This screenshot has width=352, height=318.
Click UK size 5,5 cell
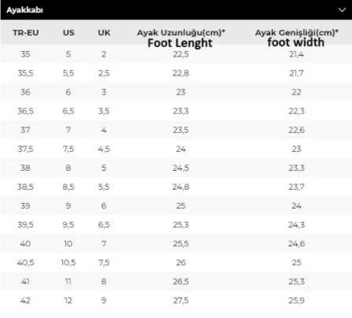[x=104, y=187]
